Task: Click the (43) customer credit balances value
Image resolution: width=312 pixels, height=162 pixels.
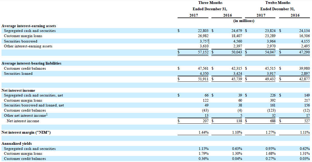Action: [205, 110]
